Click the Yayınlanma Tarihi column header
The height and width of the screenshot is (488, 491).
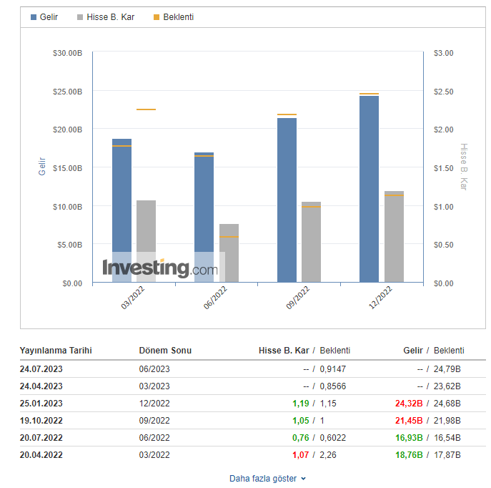[x=56, y=351]
